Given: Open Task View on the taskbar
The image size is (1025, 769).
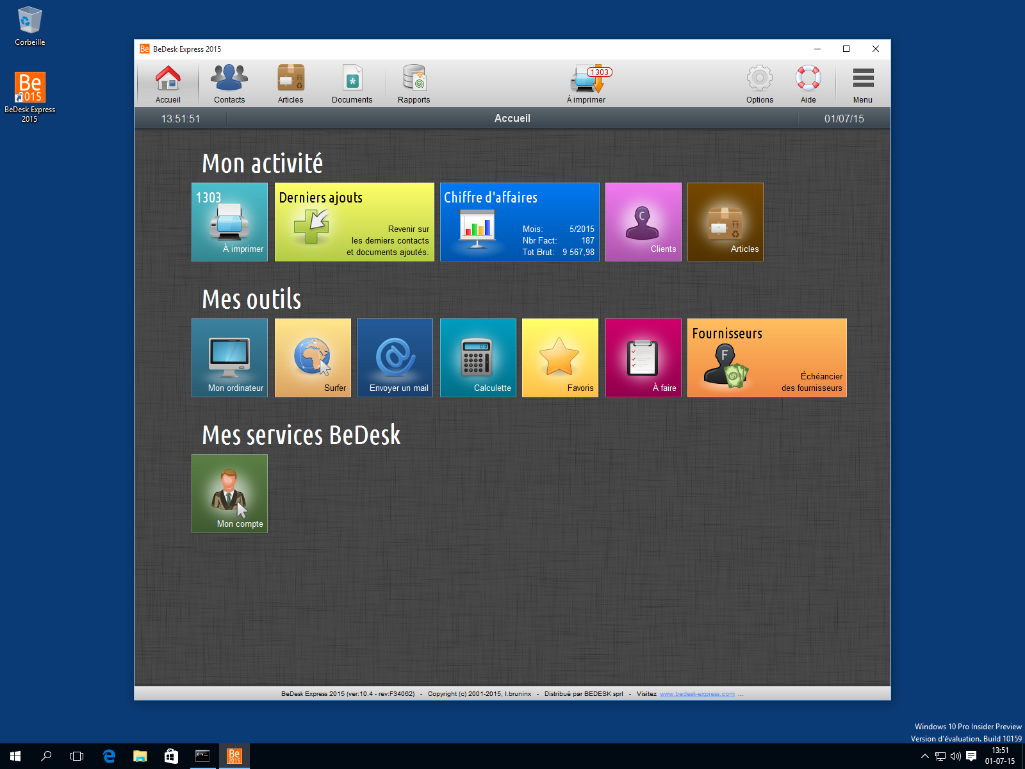Looking at the screenshot, I should click(x=77, y=756).
